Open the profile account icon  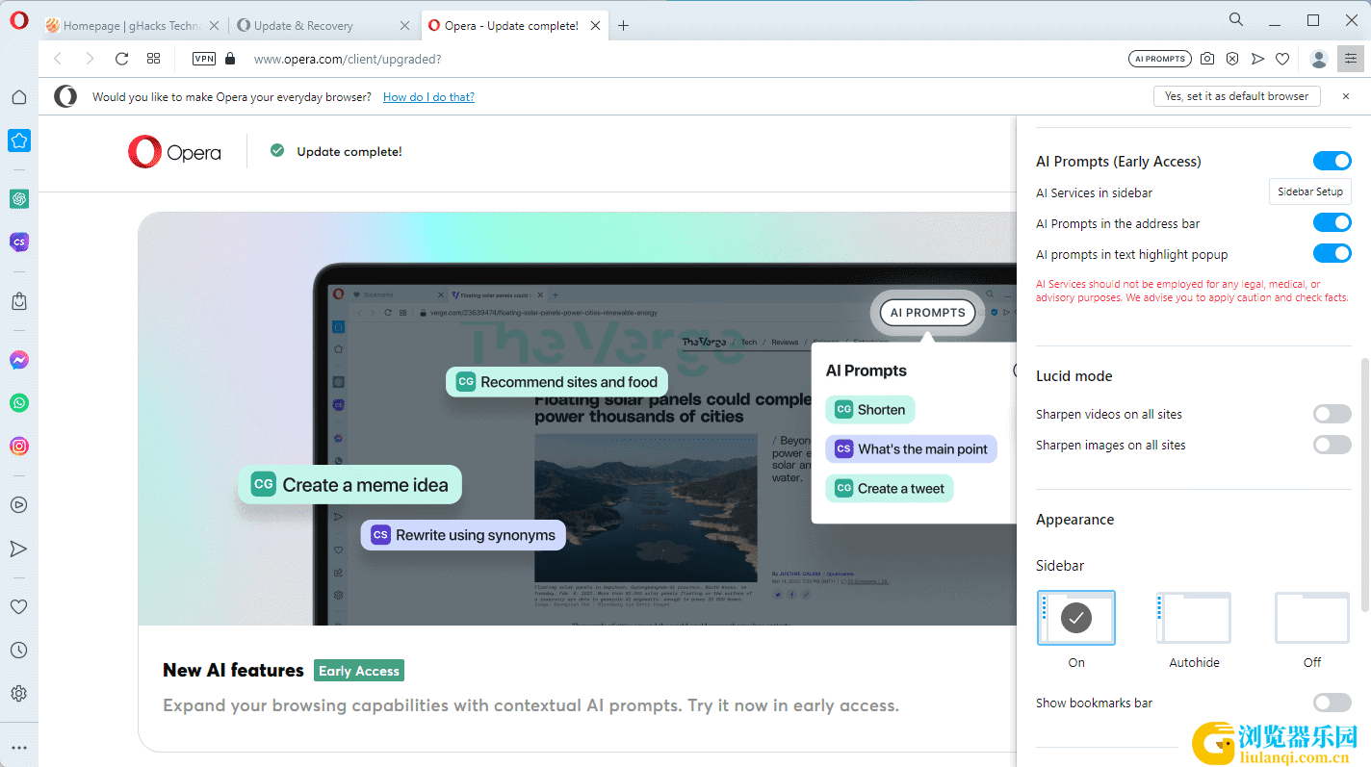1319,59
